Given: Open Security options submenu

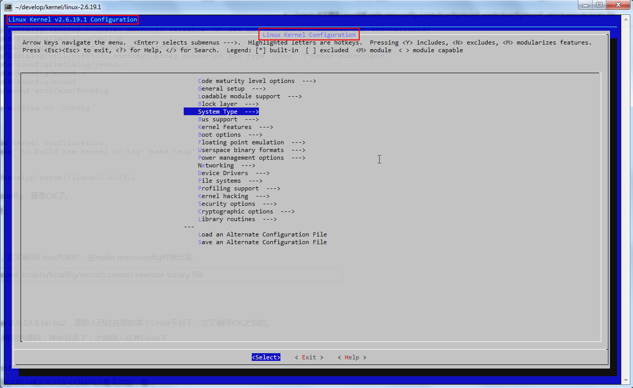Looking at the screenshot, I should [237, 204].
